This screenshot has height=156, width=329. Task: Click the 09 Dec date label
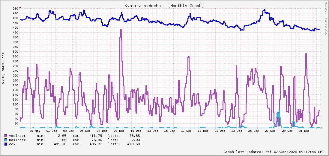click(119, 131)
